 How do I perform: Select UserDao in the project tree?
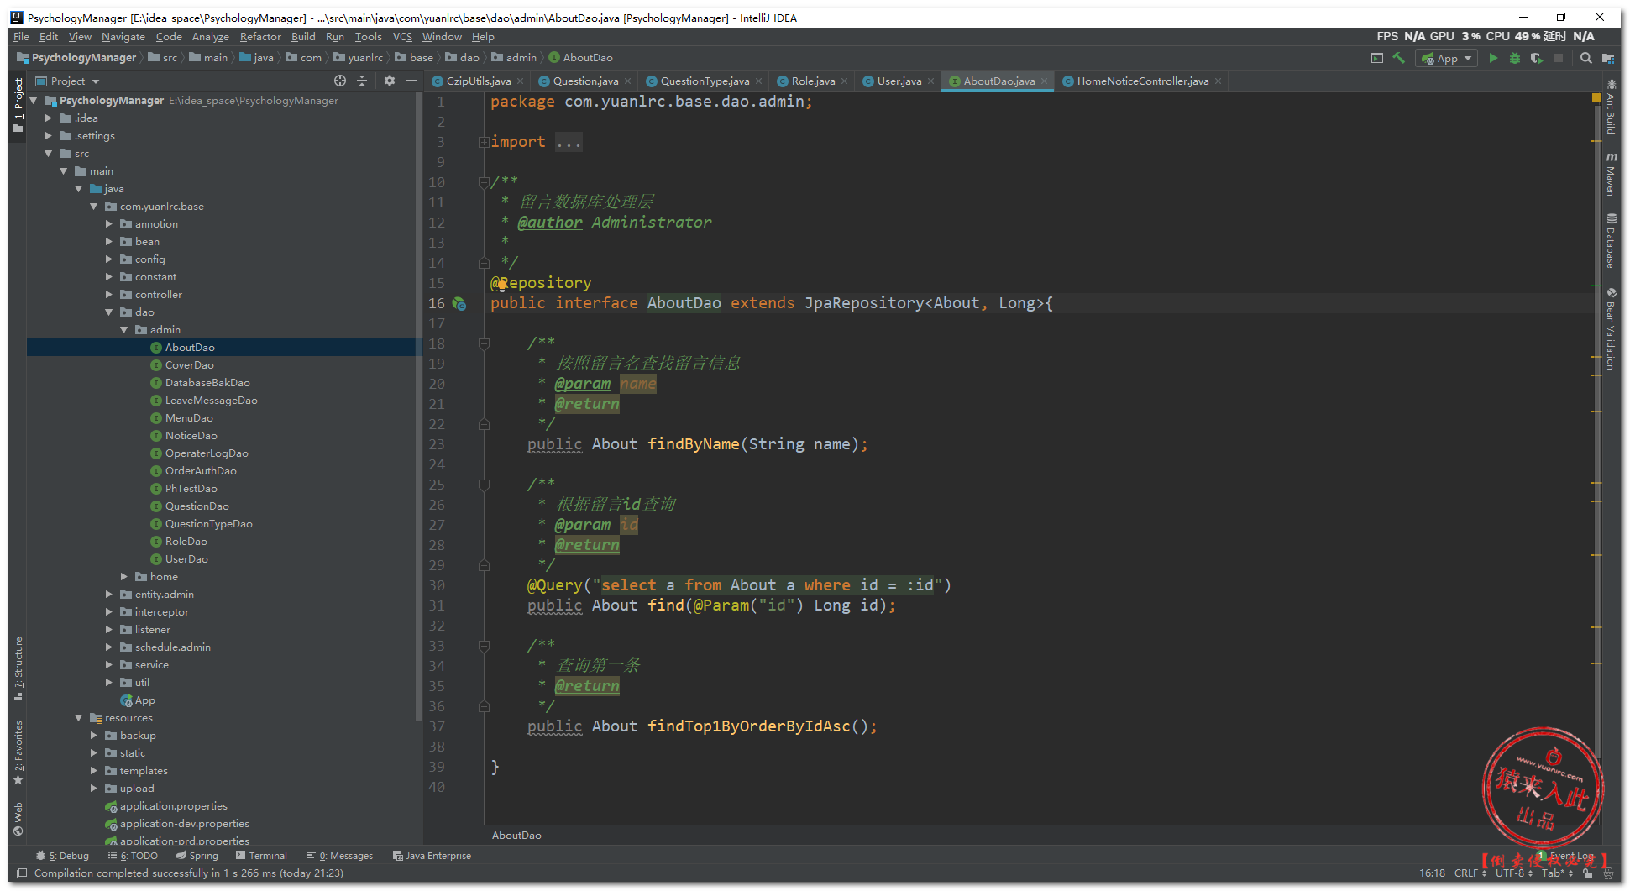186,559
